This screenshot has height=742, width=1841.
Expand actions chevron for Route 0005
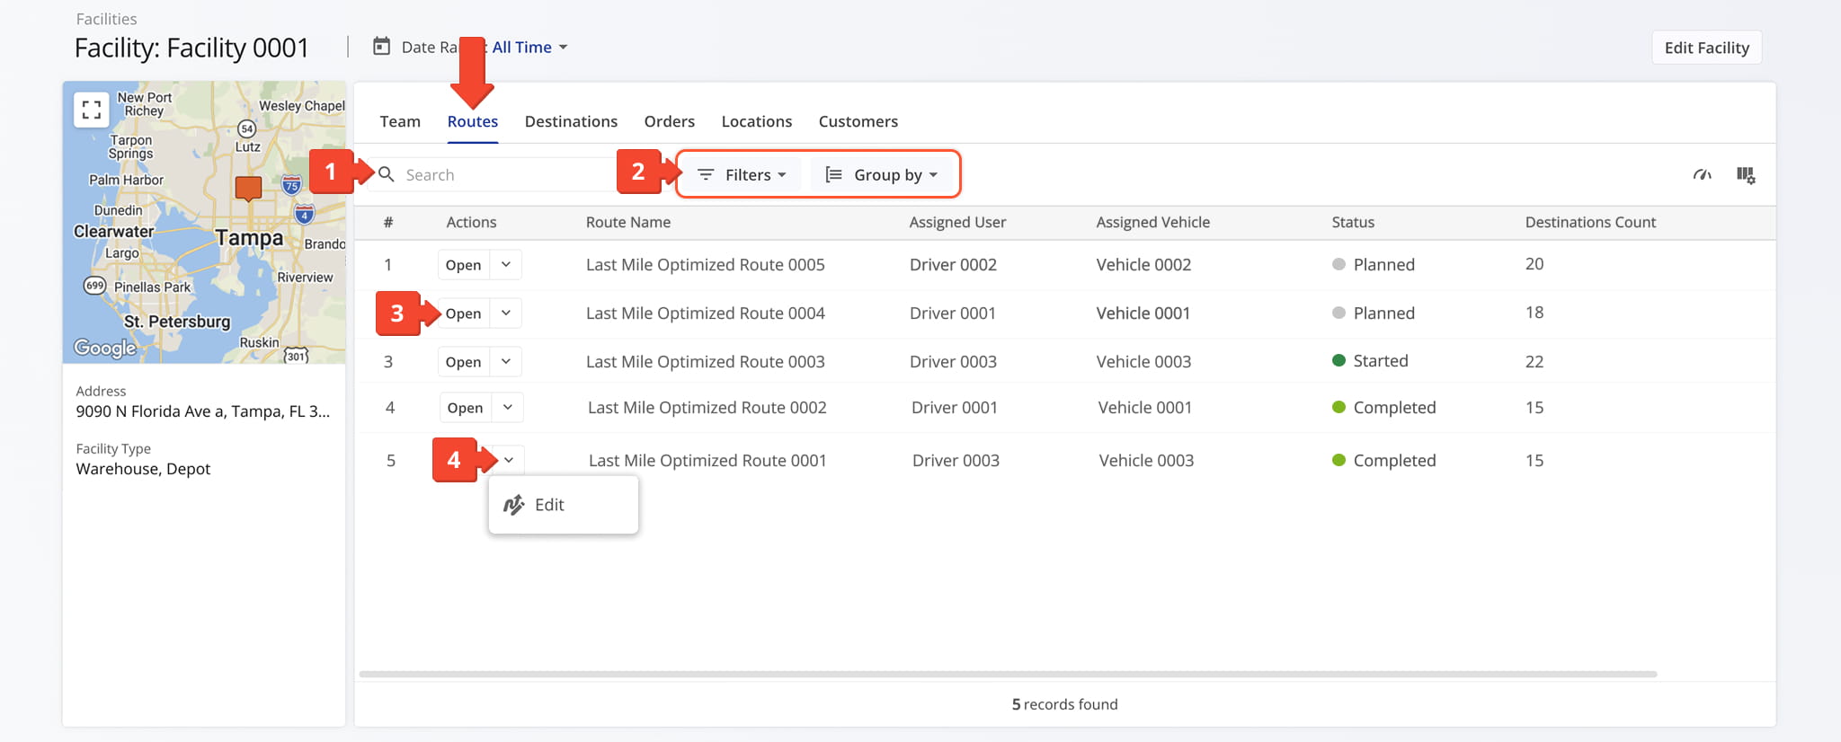506,265
